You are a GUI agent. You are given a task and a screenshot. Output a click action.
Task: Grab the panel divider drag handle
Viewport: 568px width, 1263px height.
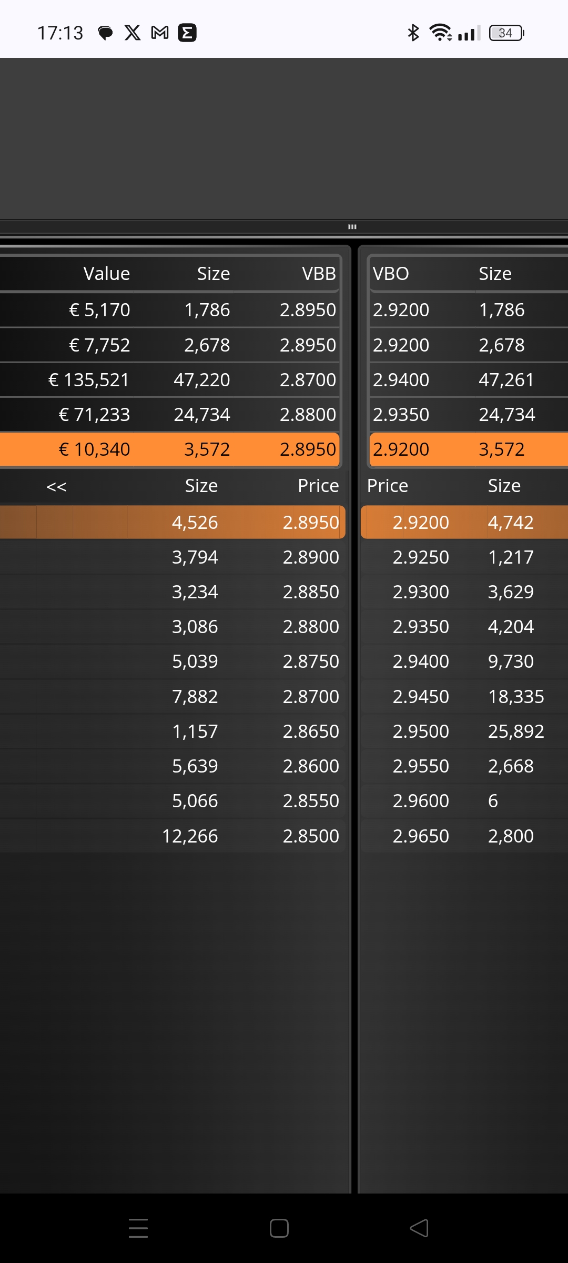tap(352, 227)
